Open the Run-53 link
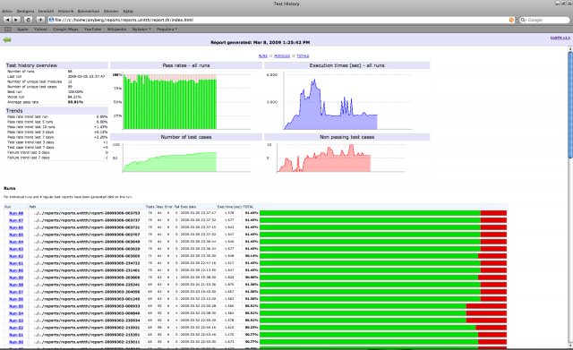The width and height of the screenshot is (573, 350). pos(16,320)
